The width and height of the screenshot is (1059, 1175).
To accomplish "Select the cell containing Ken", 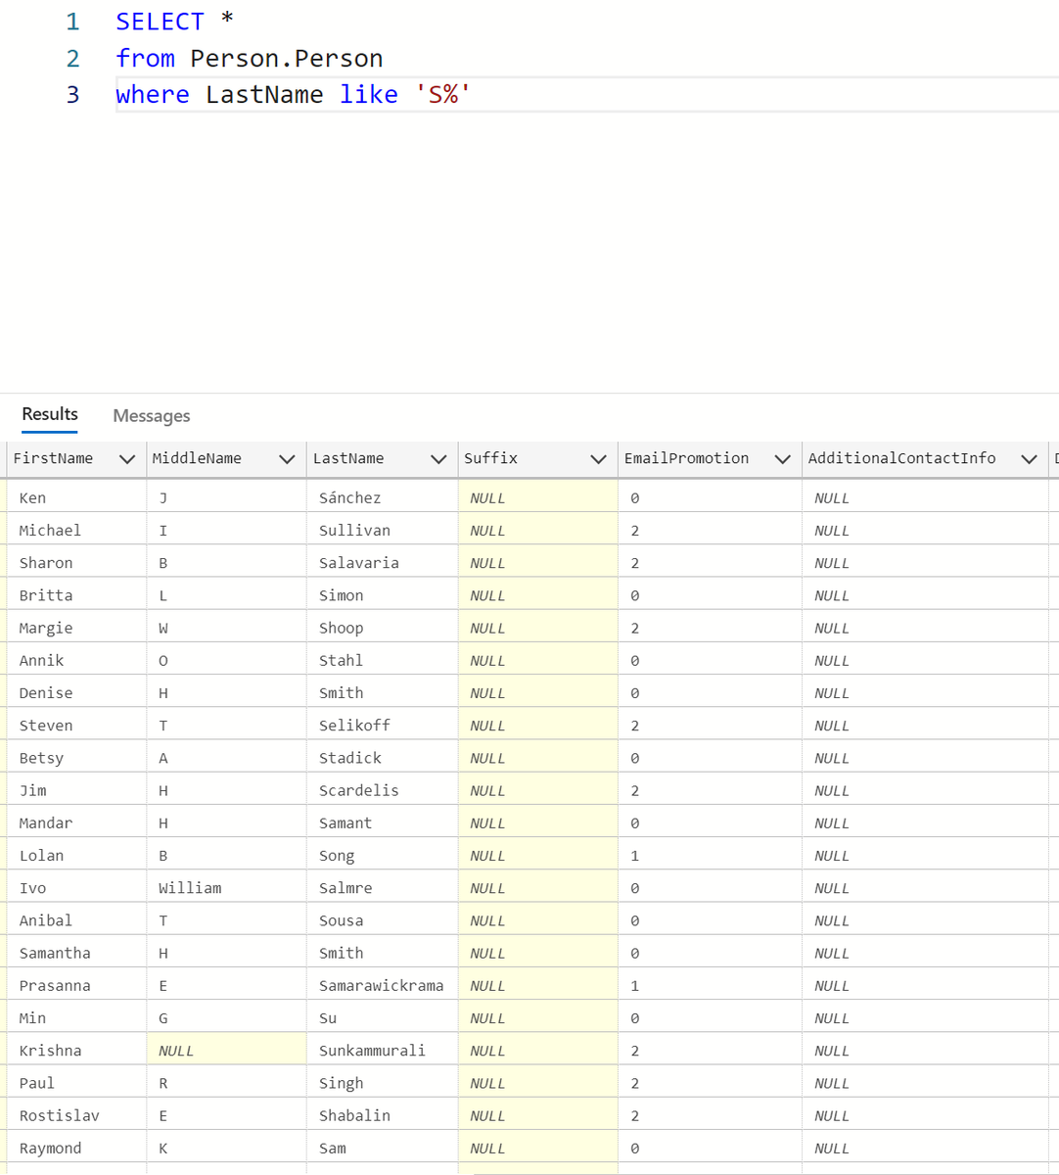I will click(76, 497).
